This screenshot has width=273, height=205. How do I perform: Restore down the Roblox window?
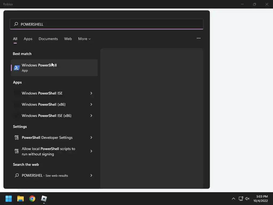[255, 4]
